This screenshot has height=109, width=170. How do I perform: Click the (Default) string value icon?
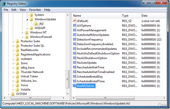75,21
